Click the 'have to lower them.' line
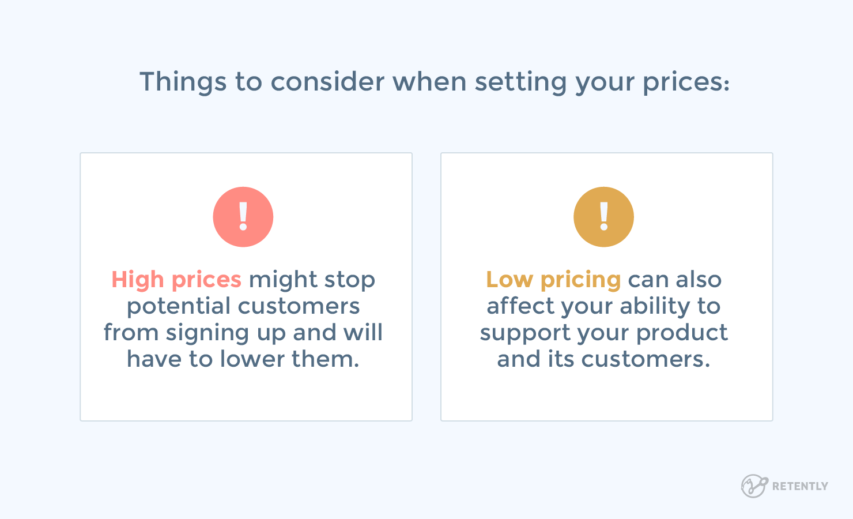Image resolution: width=853 pixels, height=519 pixels. click(x=243, y=359)
